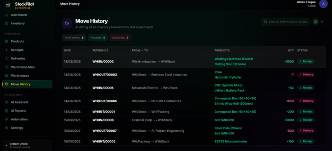Click the Automation lightning icon
Image resolution: width=332 pixels, height=151 pixels.
pyautogui.click(x=7, y=119)
